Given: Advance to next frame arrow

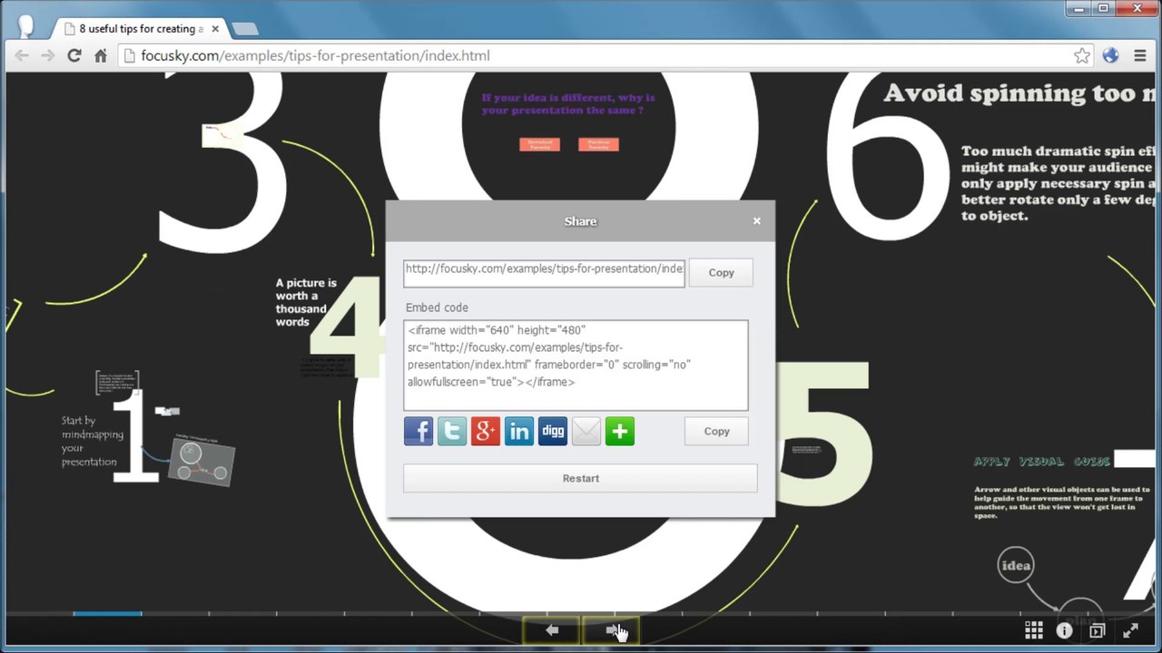Looking at the screenshot, I should [611, 629].
